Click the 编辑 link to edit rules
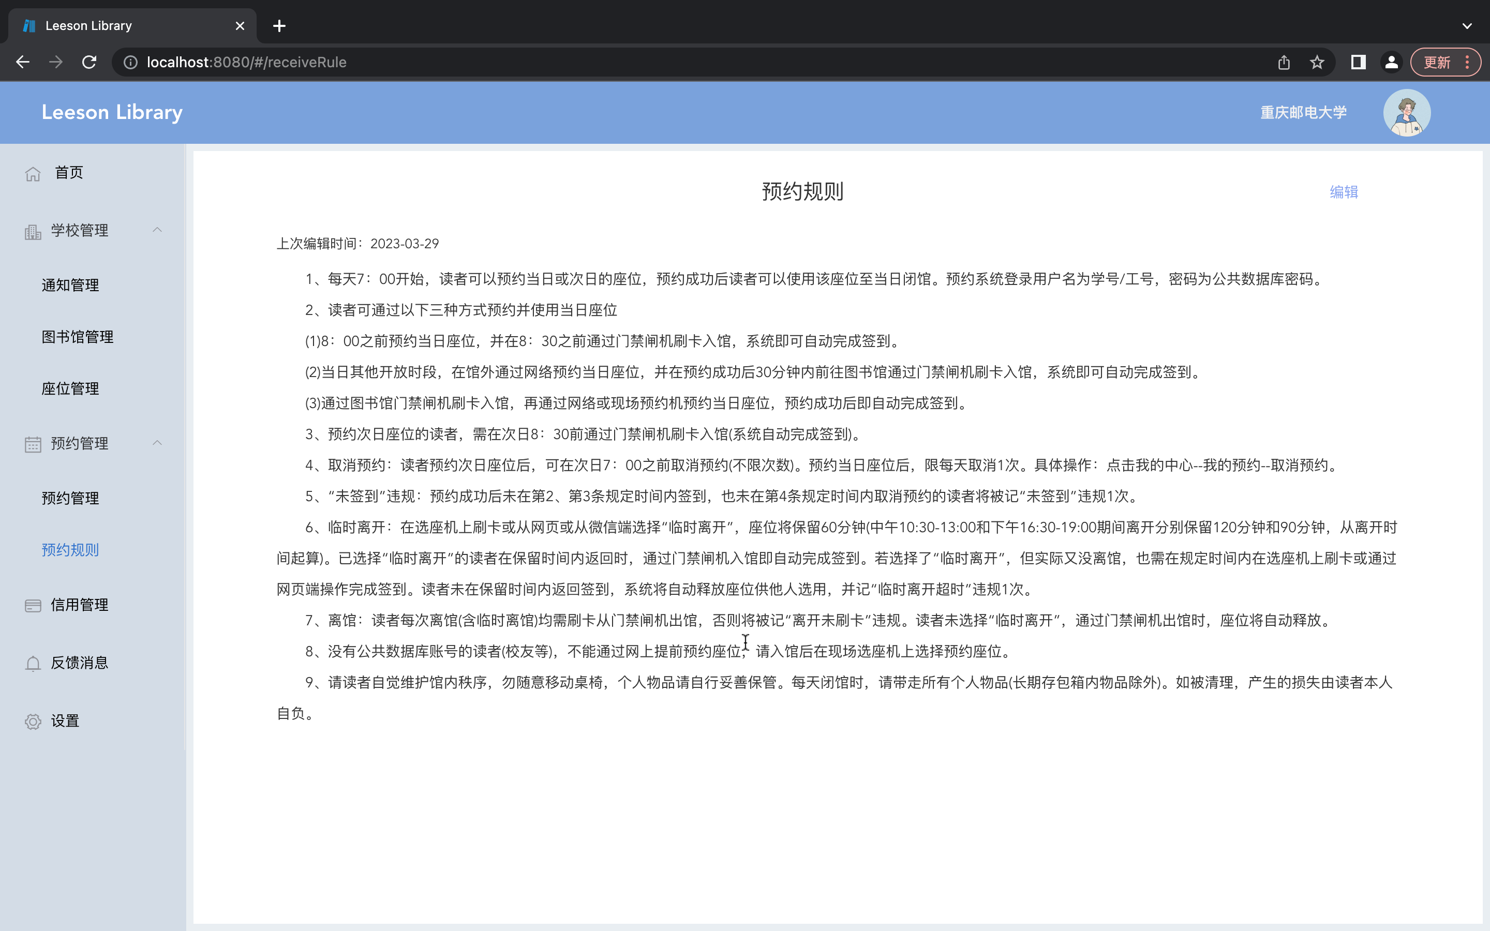The width and height of the screenshot is (1490, 931). [1344, 192]
